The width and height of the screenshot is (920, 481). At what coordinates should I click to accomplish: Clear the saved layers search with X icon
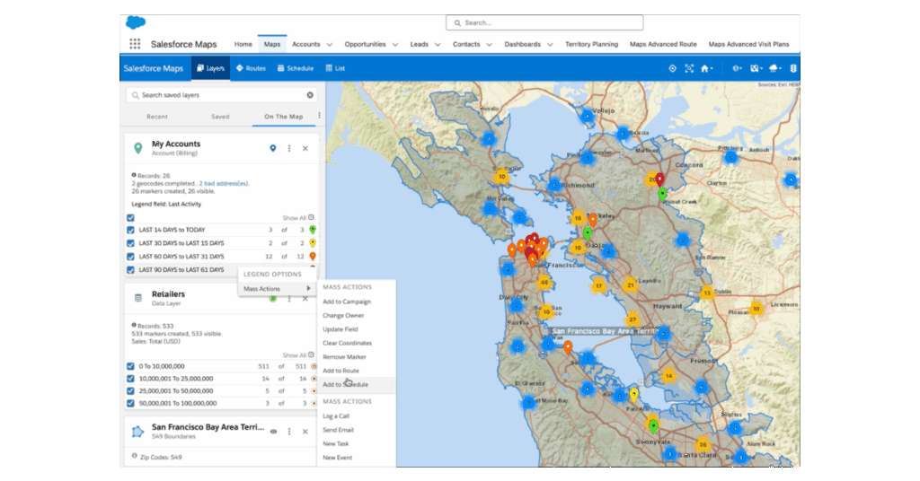click(311, 95)
